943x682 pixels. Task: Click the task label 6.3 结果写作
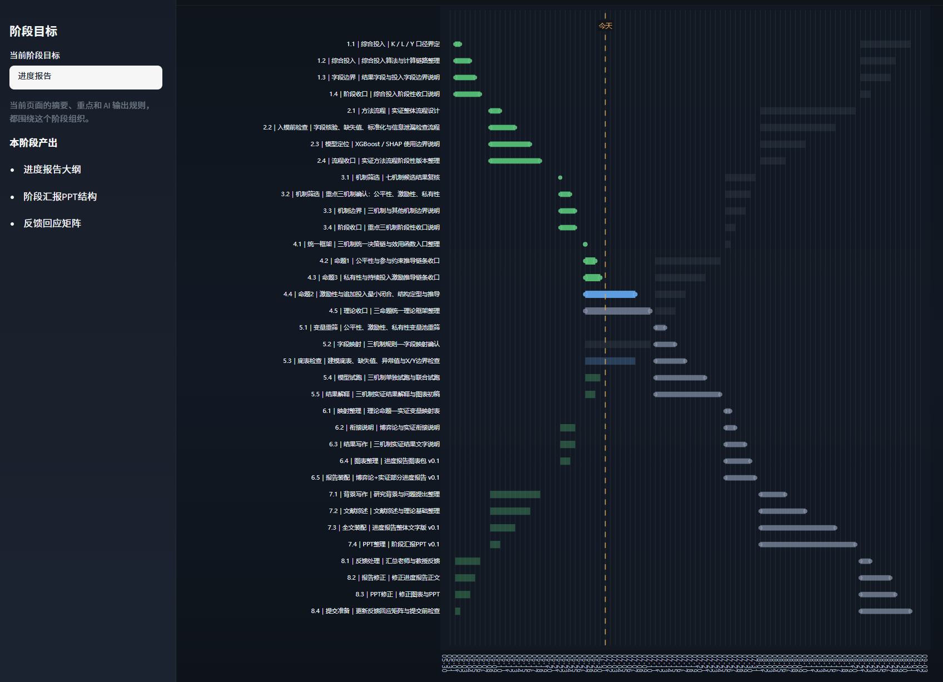coord(384,444)
